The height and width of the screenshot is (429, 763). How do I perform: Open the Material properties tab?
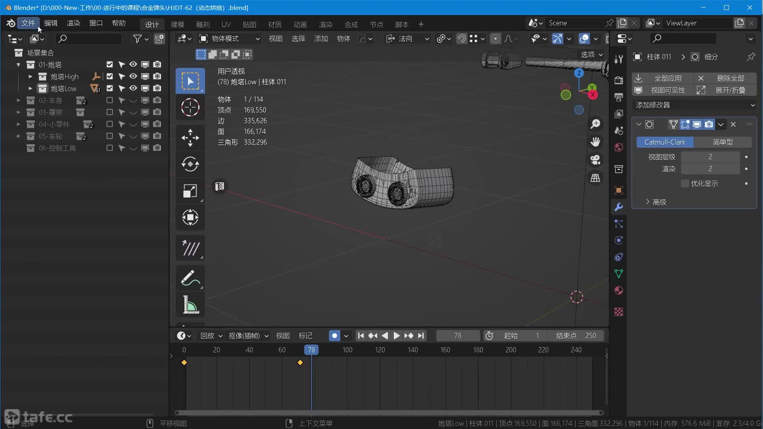point(618,290)
